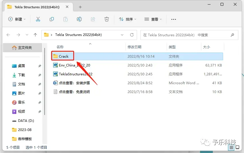
Task: Click the Tekla Structures 2022(64bit) tab title
Action: (37, 7)
